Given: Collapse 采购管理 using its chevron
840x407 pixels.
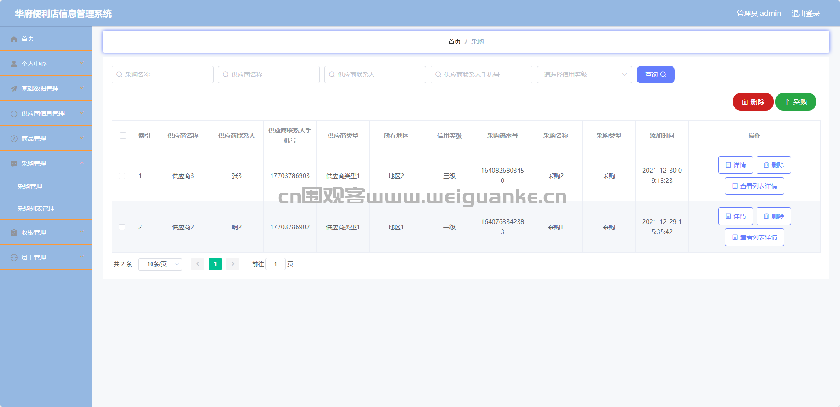Looking at the screenshot, I should click(x=82, y=163).
